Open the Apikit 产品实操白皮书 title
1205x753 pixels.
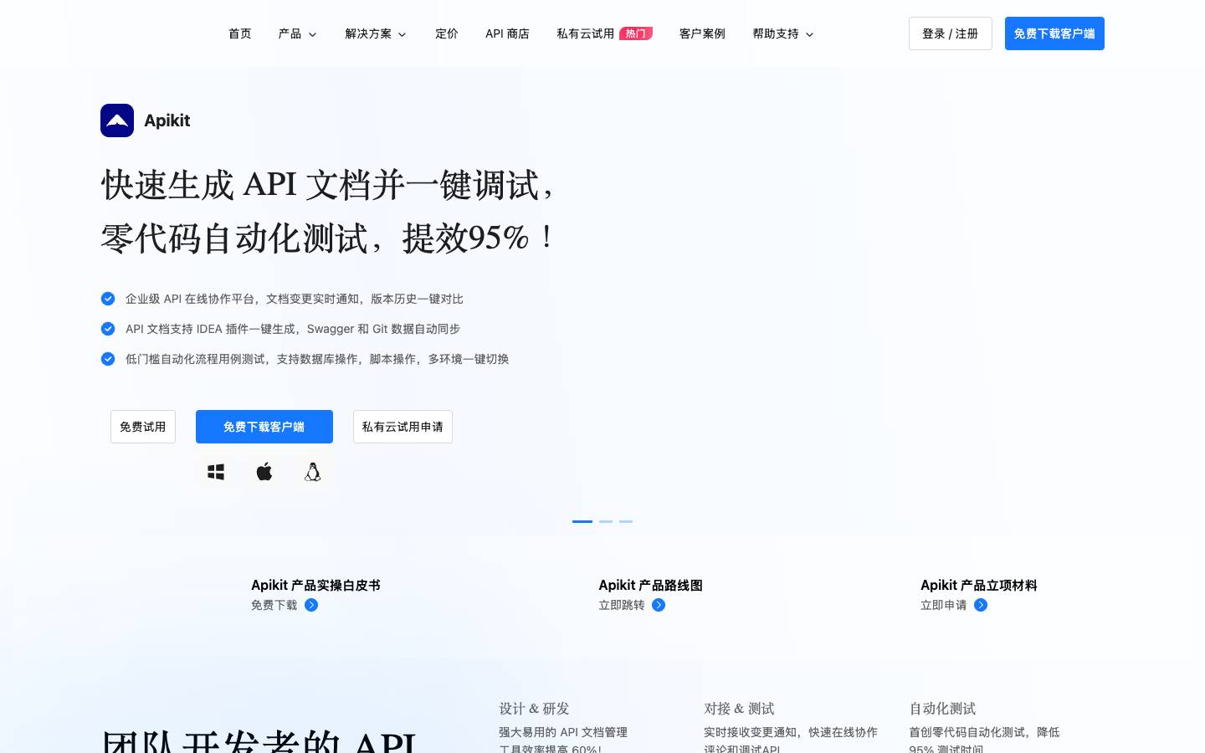pyautogui.click(x=315, y=585)
